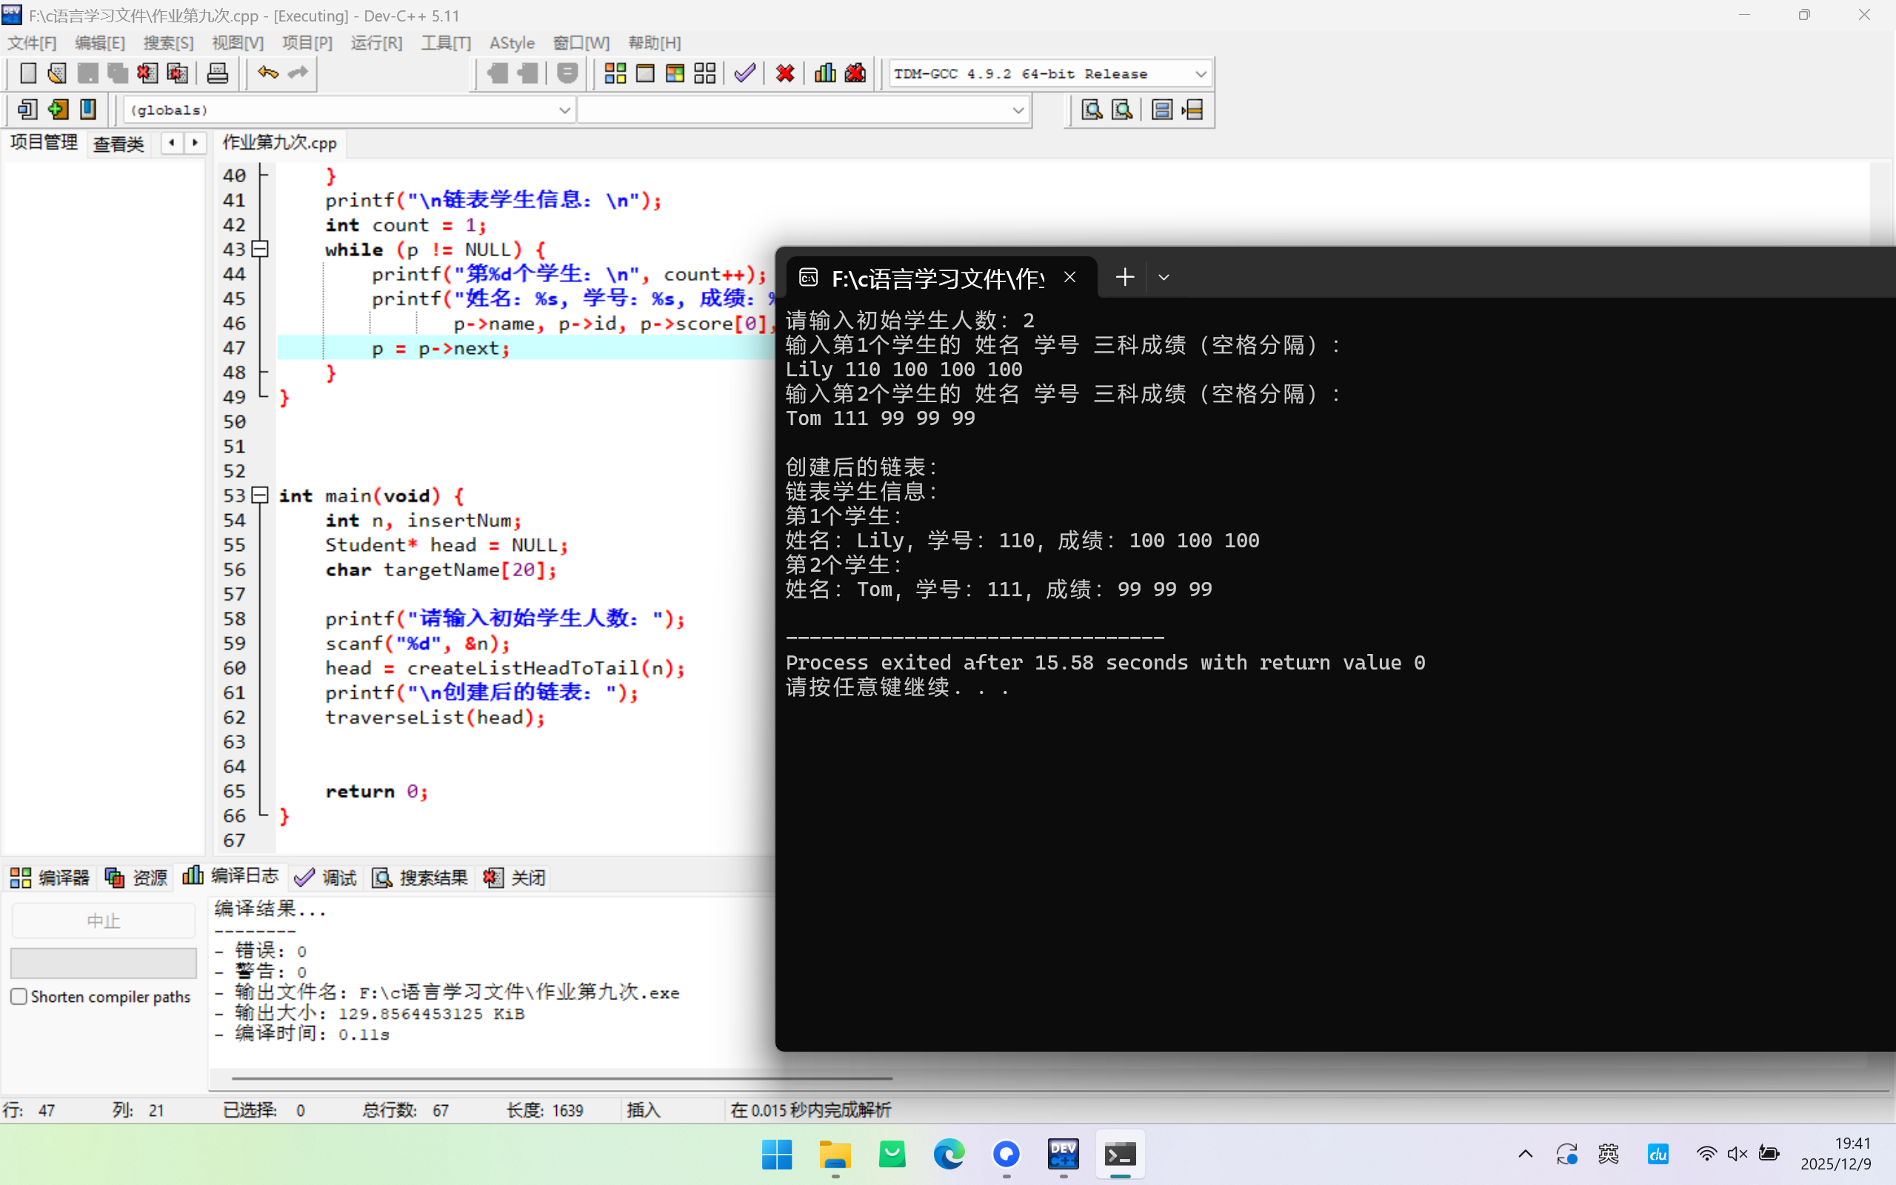Screen dimensions: 1896x1185
Task: Switch to the 调试 tab
Action: tap(326, 877)
